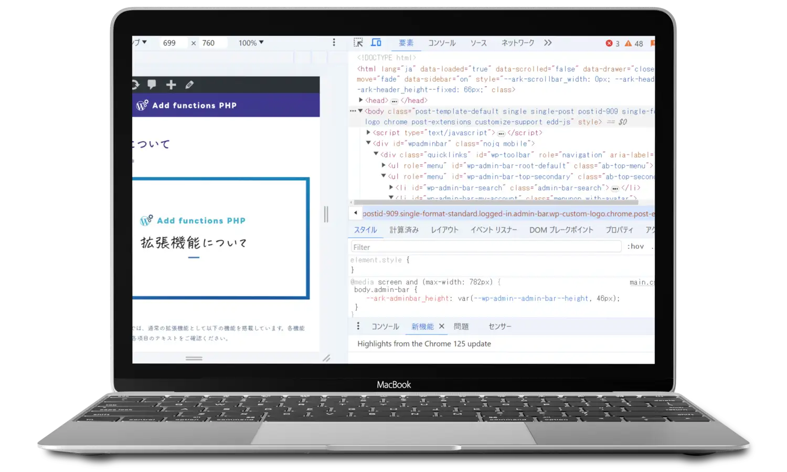
Task: Show more DevTools tabs chevron
Action: point(548,43)
